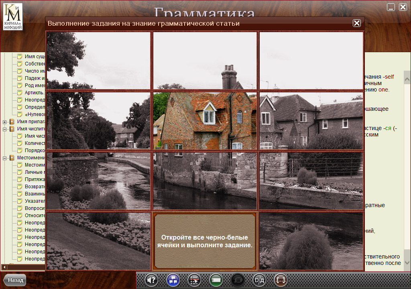This screenshot has width=411, height=289.
Task: Select the Имя сущ tree item
Action: [x=35, y=56]
